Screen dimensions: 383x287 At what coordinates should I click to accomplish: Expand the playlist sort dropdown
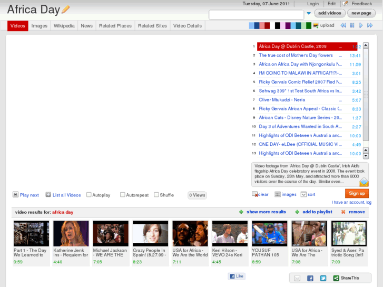click(x=303, y=194)
